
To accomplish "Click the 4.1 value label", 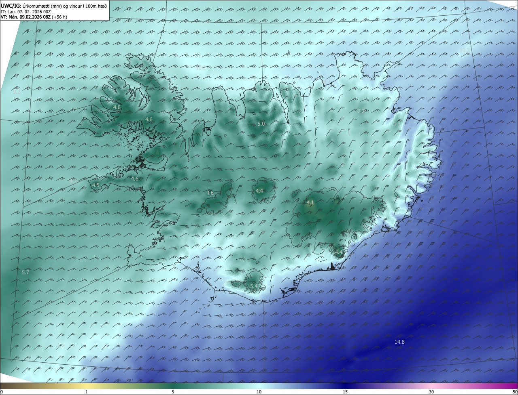I will [x=310, y=202].
